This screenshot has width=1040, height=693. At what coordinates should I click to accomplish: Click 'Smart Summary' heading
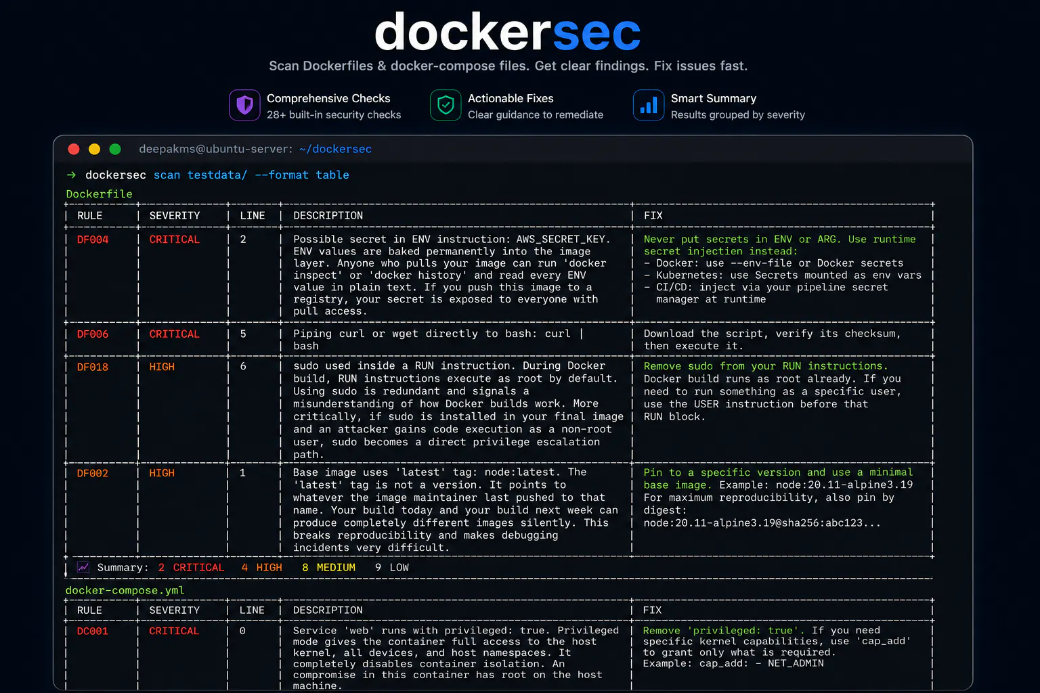(x=714, y=98)
